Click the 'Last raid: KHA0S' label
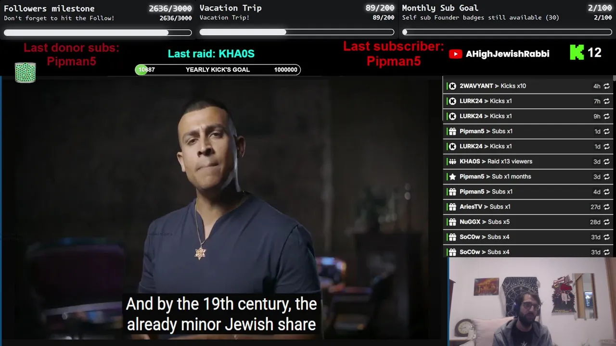This screenshot has width=616, height=346. point(211,53)
